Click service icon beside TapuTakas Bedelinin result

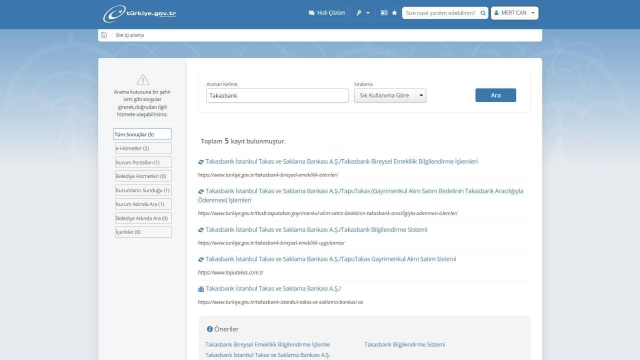pos(201,191)
